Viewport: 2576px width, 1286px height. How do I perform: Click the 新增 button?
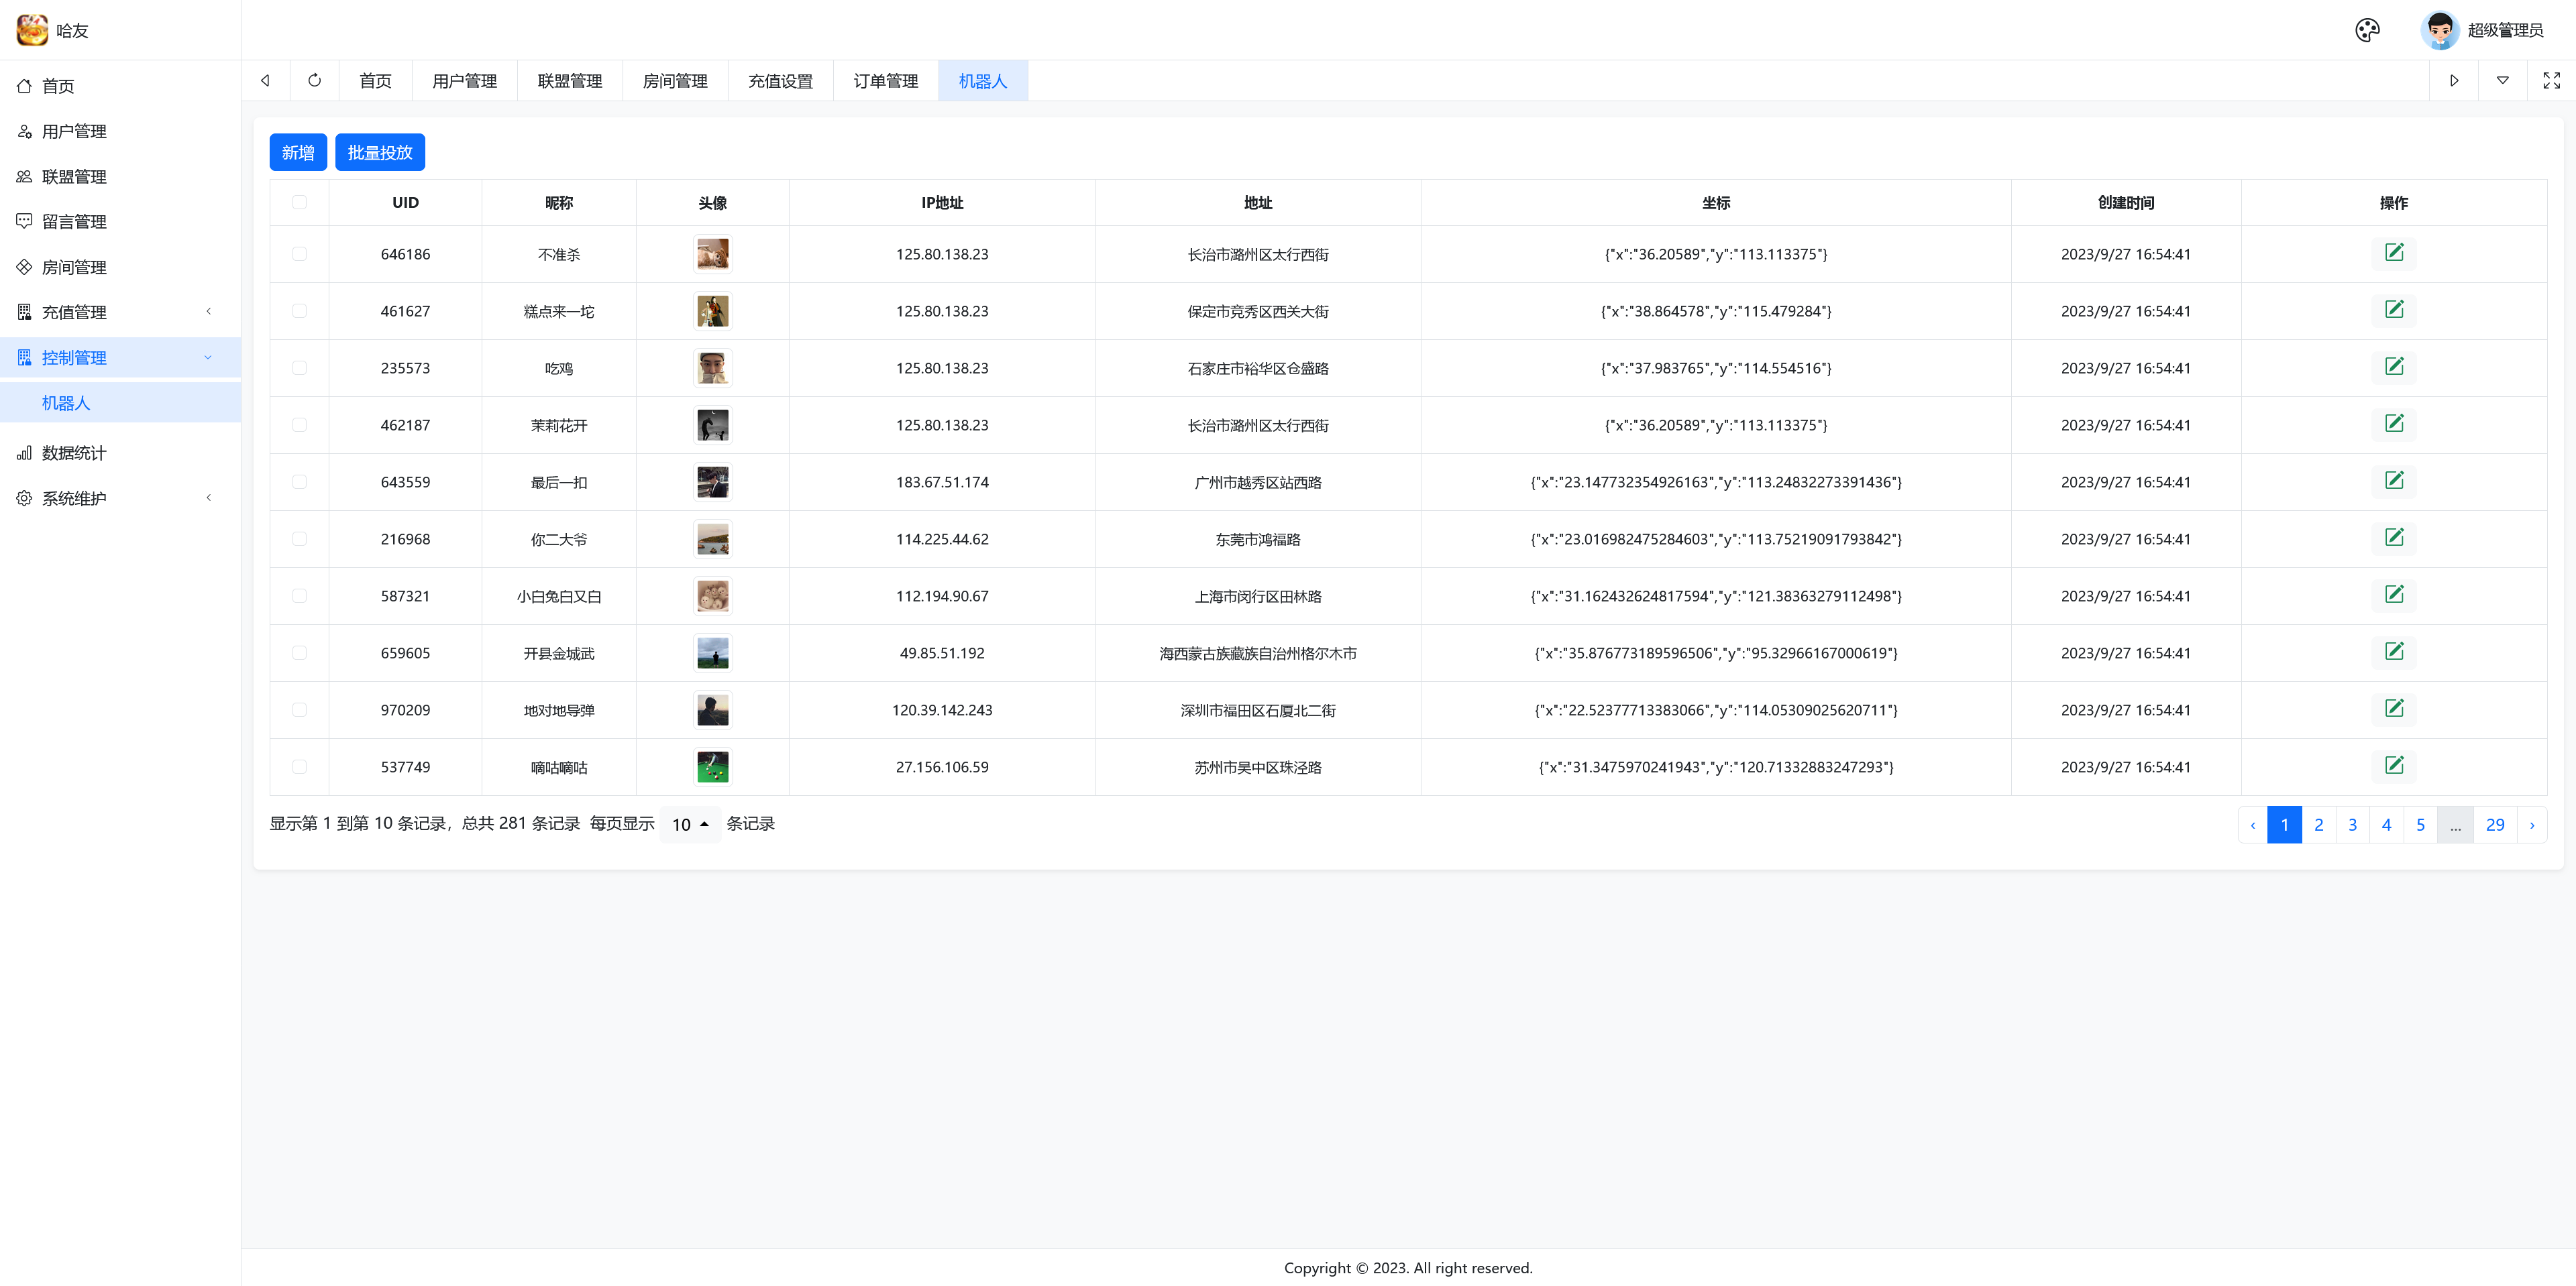point(297,152)
